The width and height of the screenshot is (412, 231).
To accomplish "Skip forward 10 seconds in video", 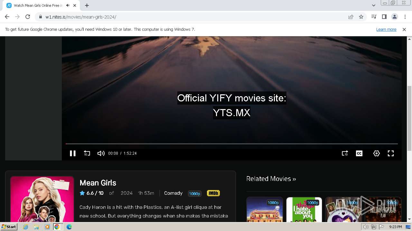I will [345, 153].
